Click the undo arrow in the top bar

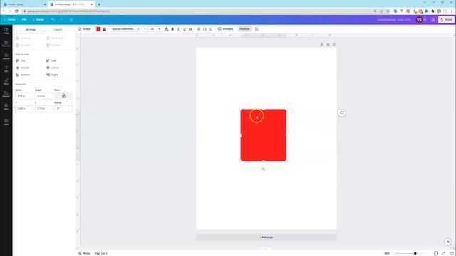point(53,20)
